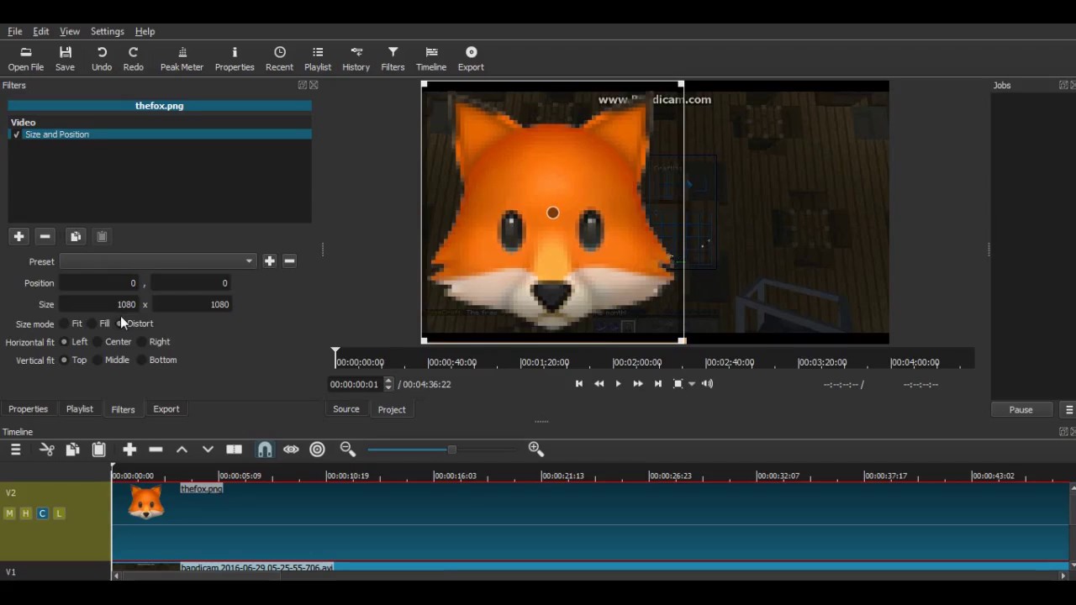This screenshot has height=605, width=1076.
Task: Click the timecode spinner arrows
Action: click(388, 384)
